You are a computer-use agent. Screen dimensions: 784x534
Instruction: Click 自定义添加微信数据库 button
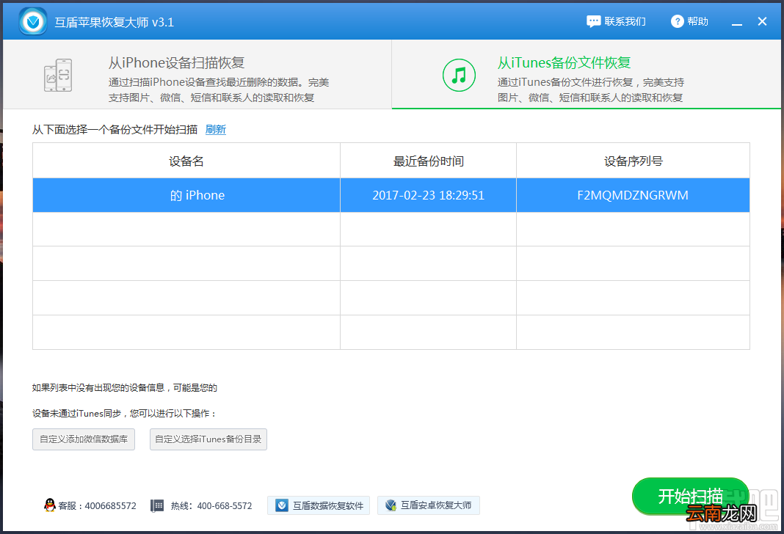[x=84, y=439]
